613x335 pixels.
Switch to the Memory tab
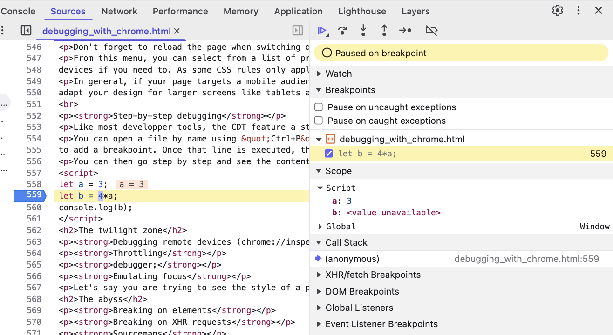241,11
